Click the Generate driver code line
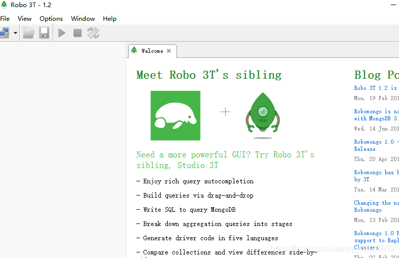Screen dimensions: 399x258 click(x=207, y=238)
